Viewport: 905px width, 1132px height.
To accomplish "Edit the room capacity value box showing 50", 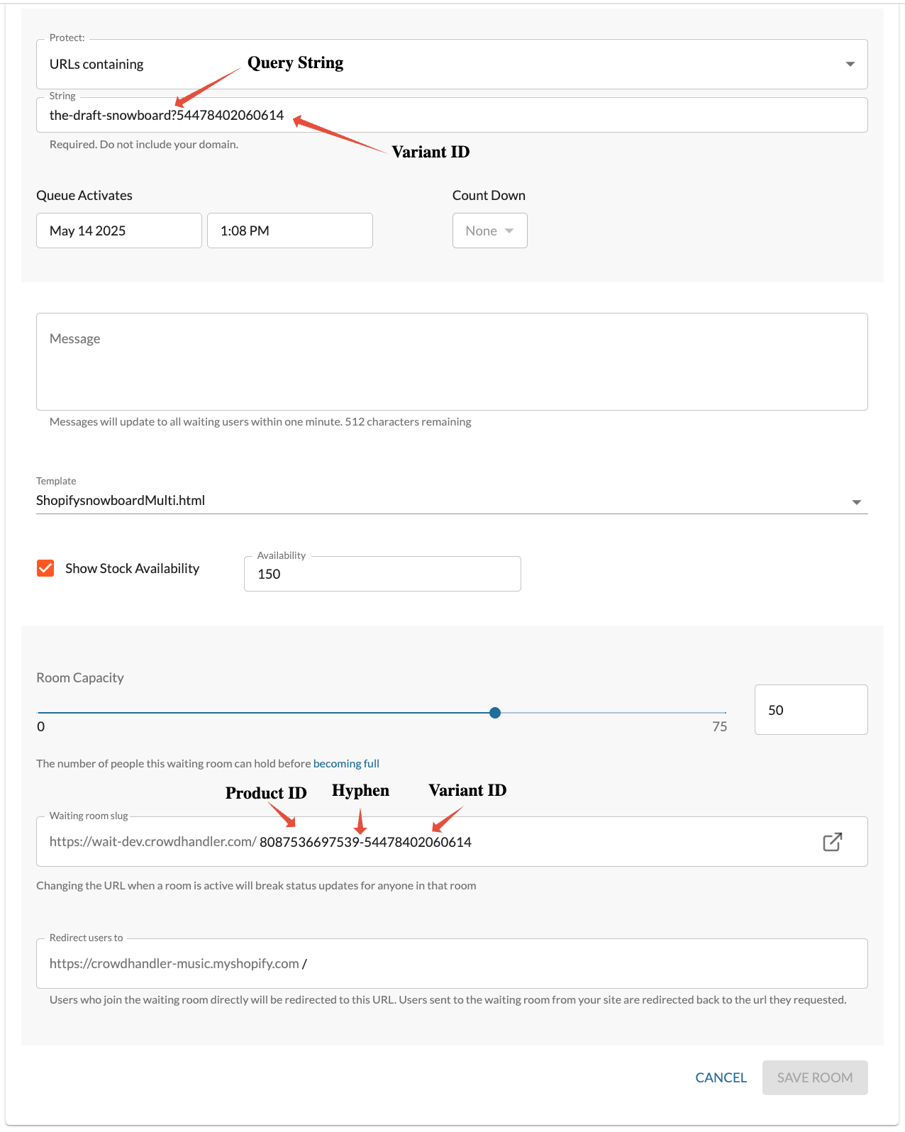I will (x=811, y=710).
